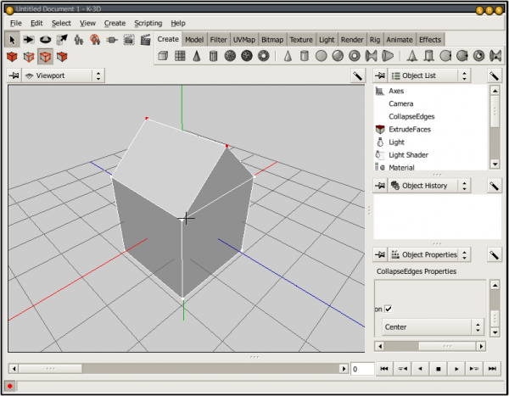Pick the Rotate tool icon
509x396 pixels.
coord(45,40)
